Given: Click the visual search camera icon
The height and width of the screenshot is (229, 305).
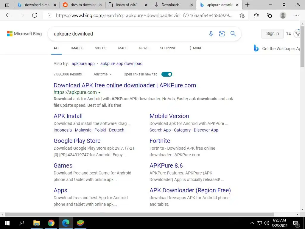Looking at the screenshot, I should [x=222, y=34].
